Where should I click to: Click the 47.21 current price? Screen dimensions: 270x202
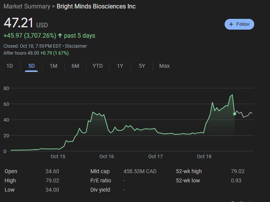tap(18, 23)
